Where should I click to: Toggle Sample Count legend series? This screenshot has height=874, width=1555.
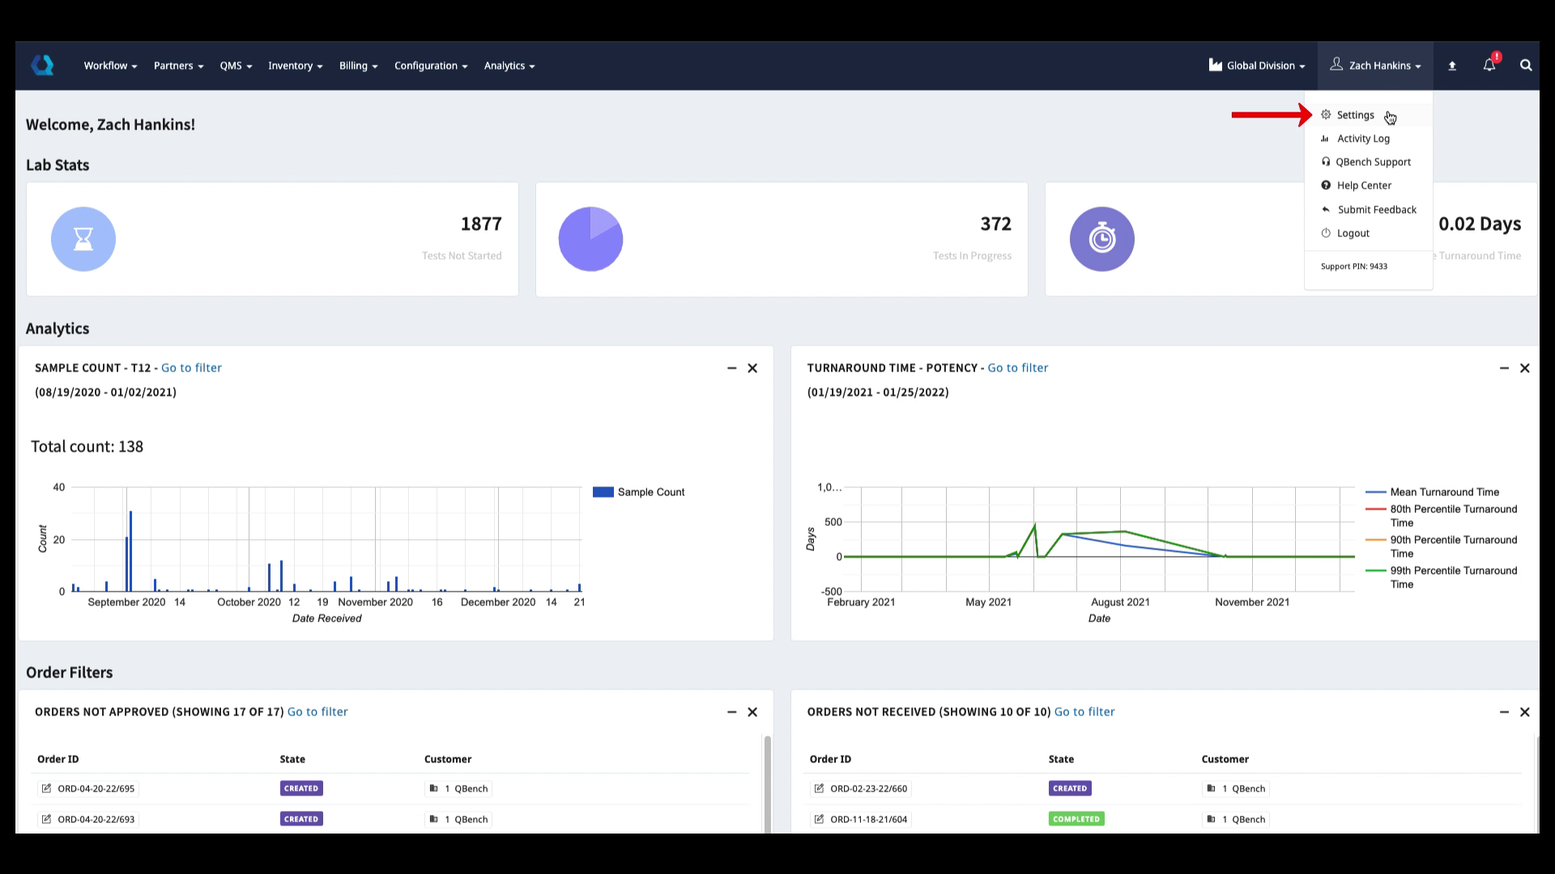[x=639, y=492]
